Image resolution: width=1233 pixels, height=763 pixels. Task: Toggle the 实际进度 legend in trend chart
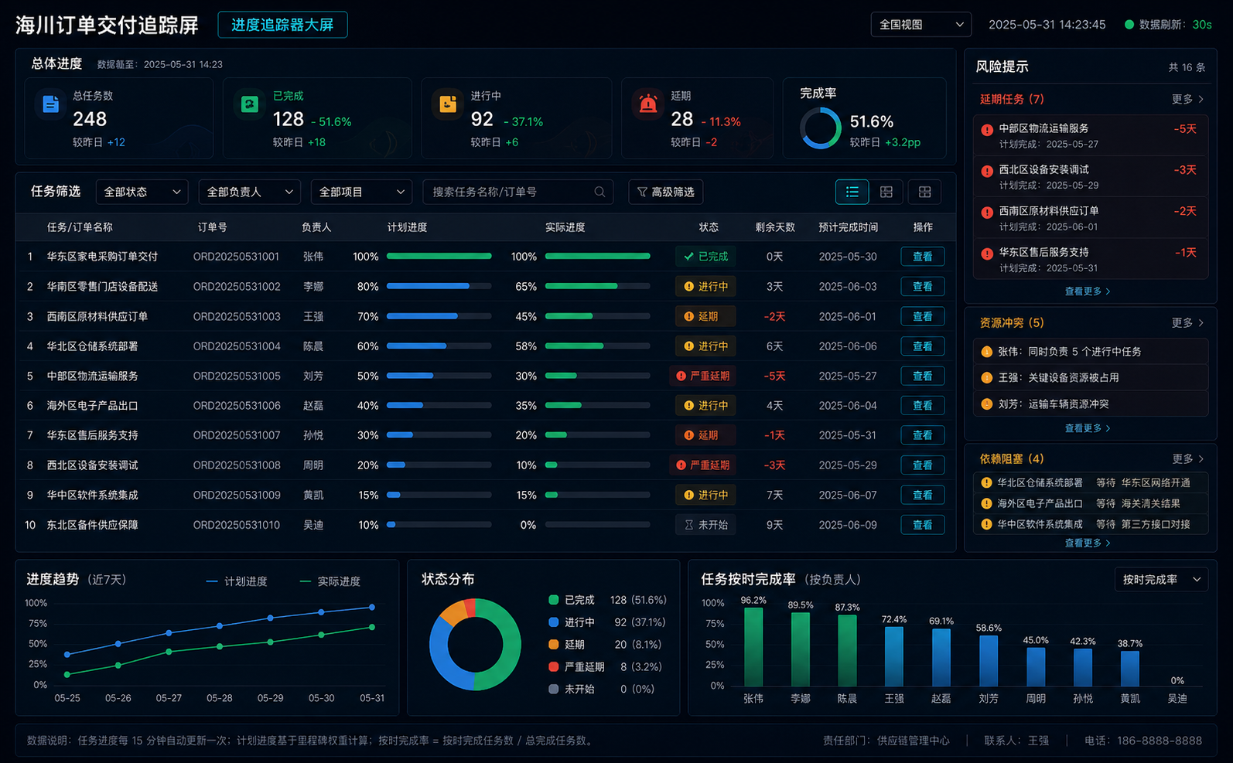pos(330,581)
